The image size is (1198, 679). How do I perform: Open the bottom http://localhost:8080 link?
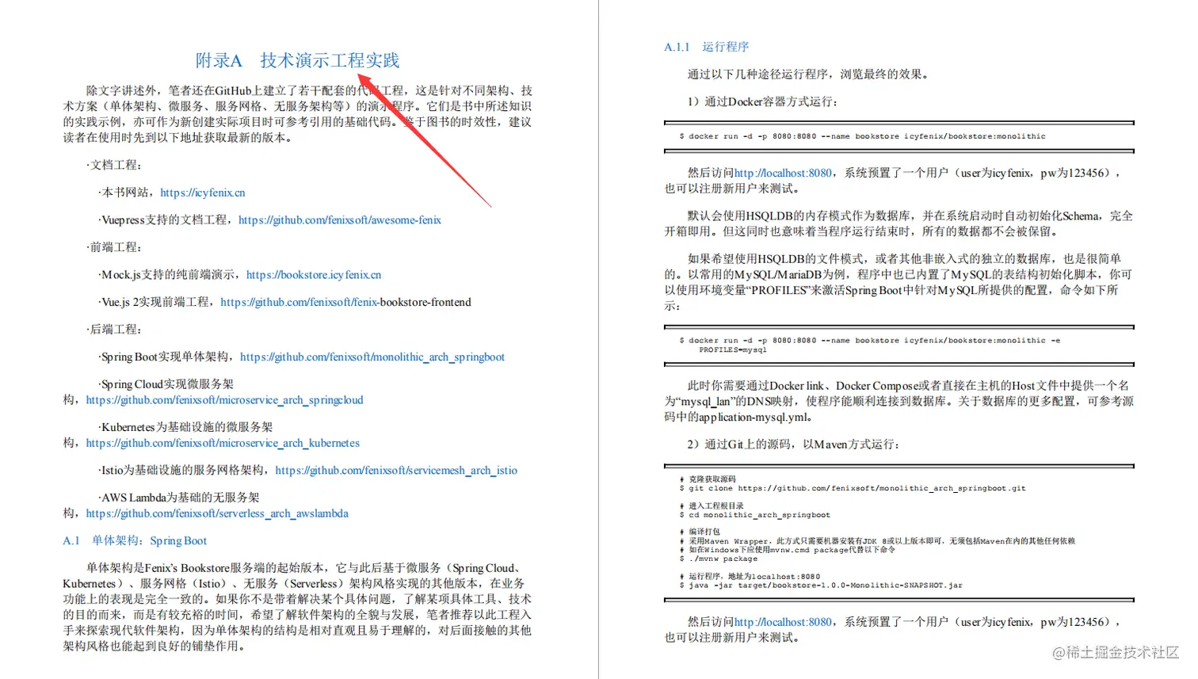point(781,622)
